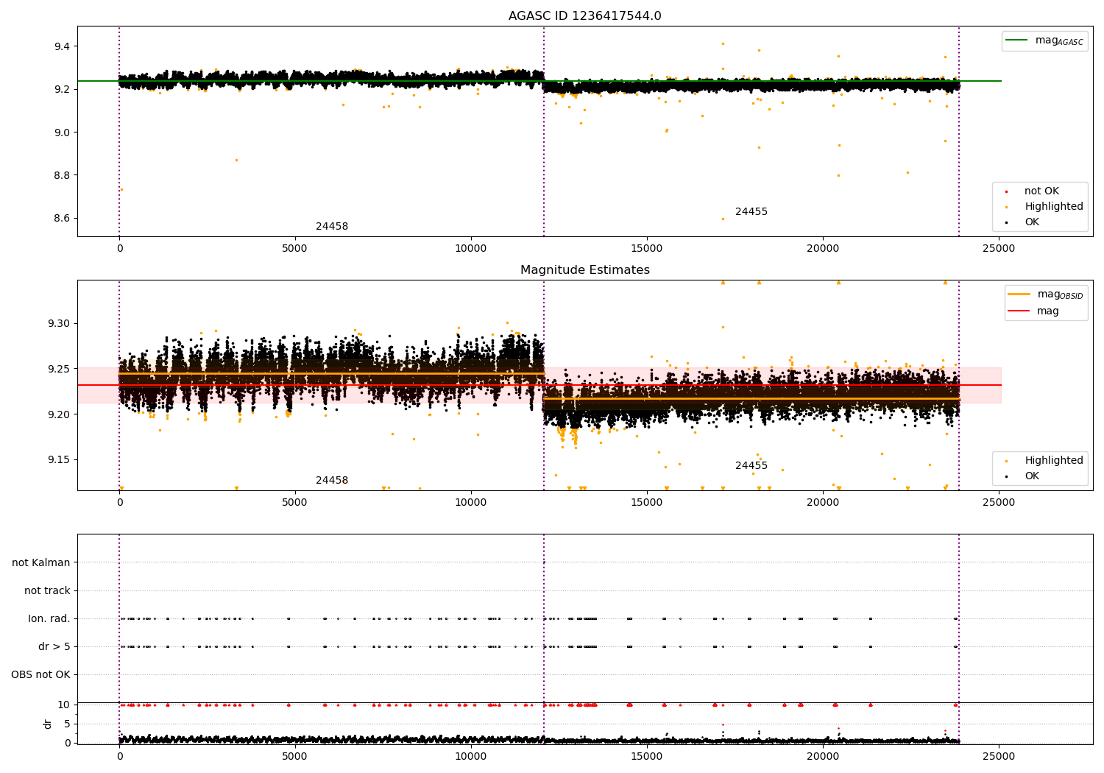The image size is (1104, 773).
Task: Click x-axis tick "25000" under Magnitude Estimates plot
Action: [998, 503]
